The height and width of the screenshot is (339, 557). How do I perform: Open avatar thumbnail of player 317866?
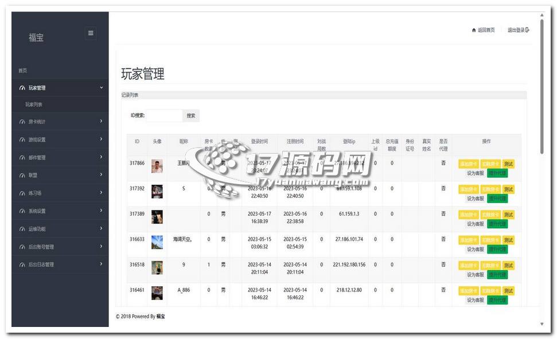(x=157, y=166)
